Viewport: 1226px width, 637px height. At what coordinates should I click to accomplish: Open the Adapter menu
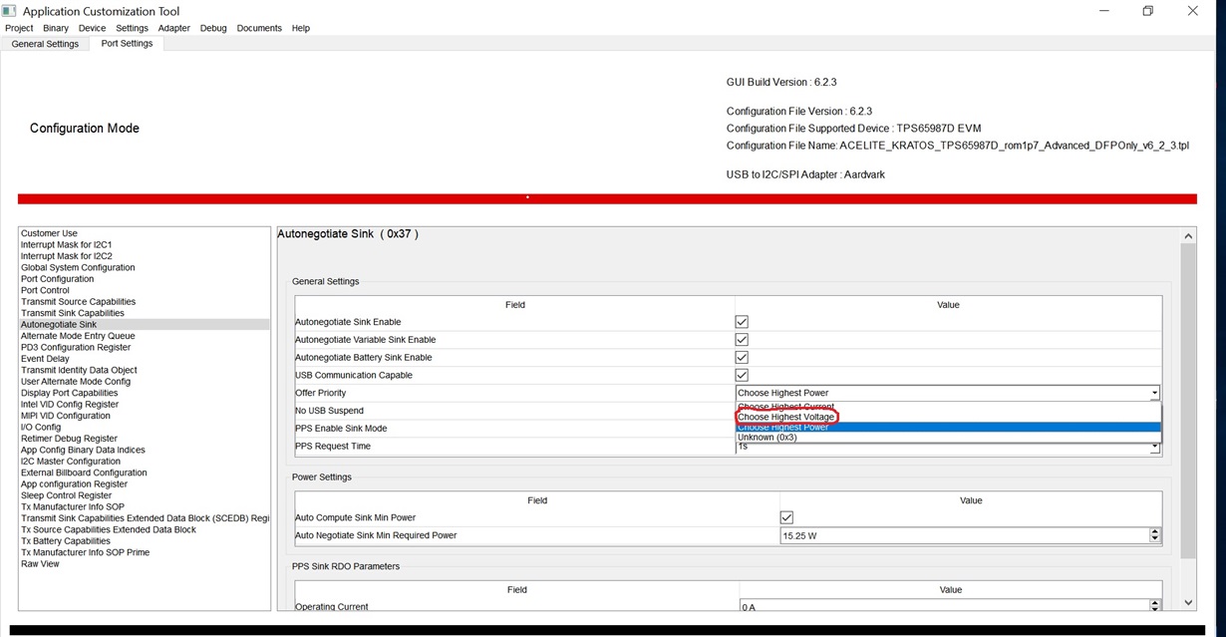pyautogui.click(x=173, y=28)
